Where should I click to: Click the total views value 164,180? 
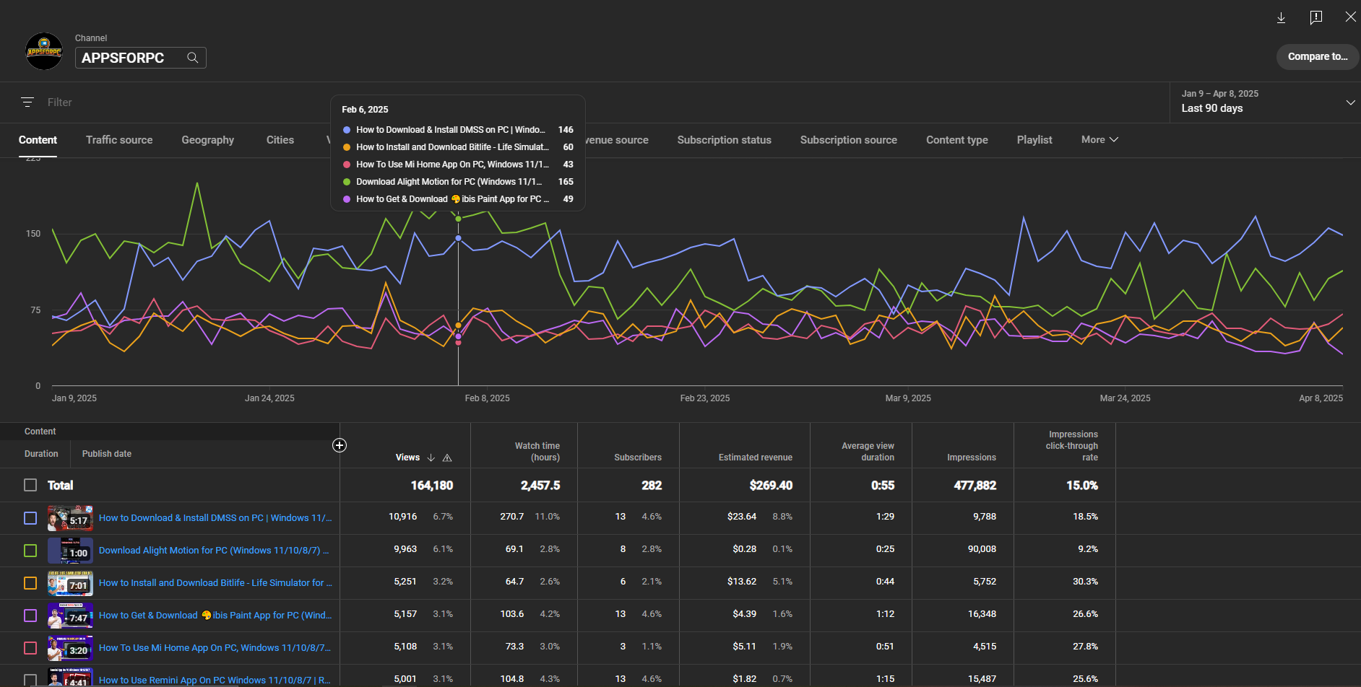coord(431,486)
